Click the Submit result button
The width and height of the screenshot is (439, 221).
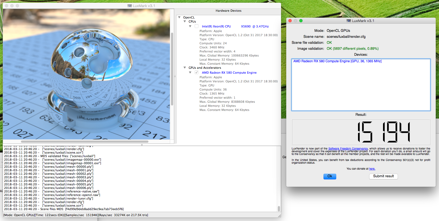[x=383, y=176]
